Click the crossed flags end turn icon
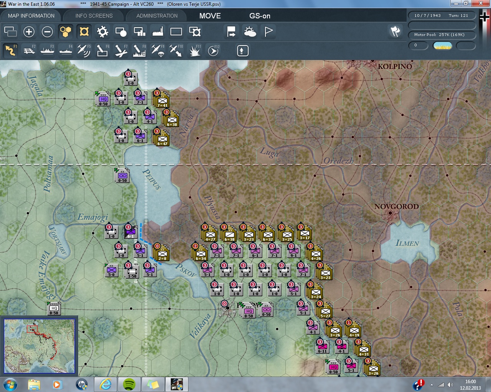 point(395,31)
